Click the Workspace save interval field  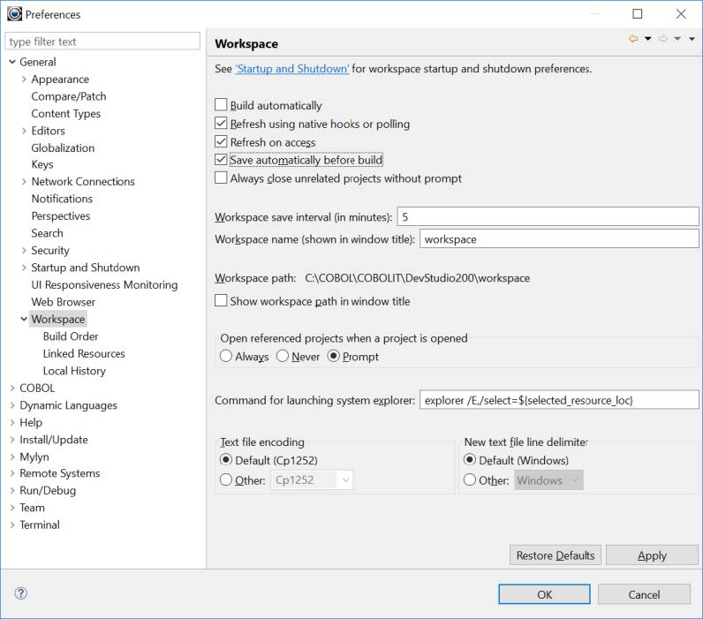click(547, 216)
